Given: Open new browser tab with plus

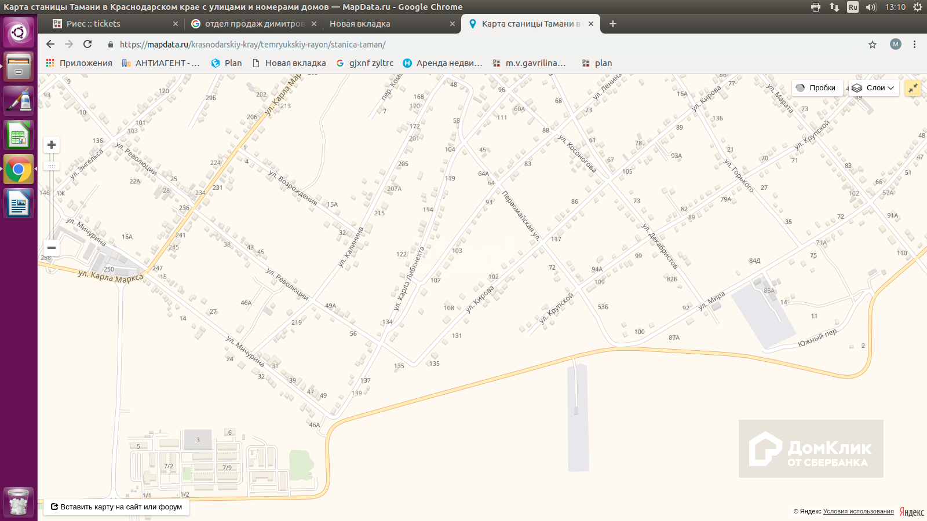Looking at the screenshot, I should 613,24.
